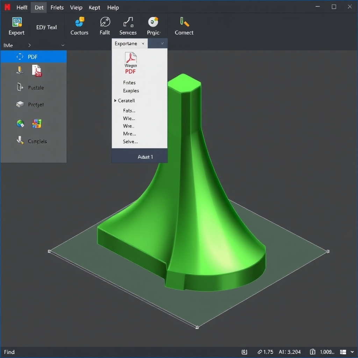
Task: Click the Prgic disc icon
Action: (153, 22)
